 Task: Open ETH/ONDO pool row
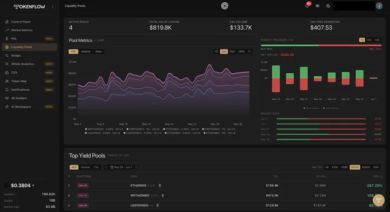pos(225,186)
